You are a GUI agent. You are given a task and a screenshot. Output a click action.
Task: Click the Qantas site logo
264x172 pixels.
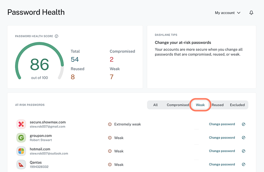[x=21, y=165]
